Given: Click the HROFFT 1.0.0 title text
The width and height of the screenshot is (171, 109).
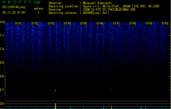Looking at the screenshot, I should (x=21, y=2).
